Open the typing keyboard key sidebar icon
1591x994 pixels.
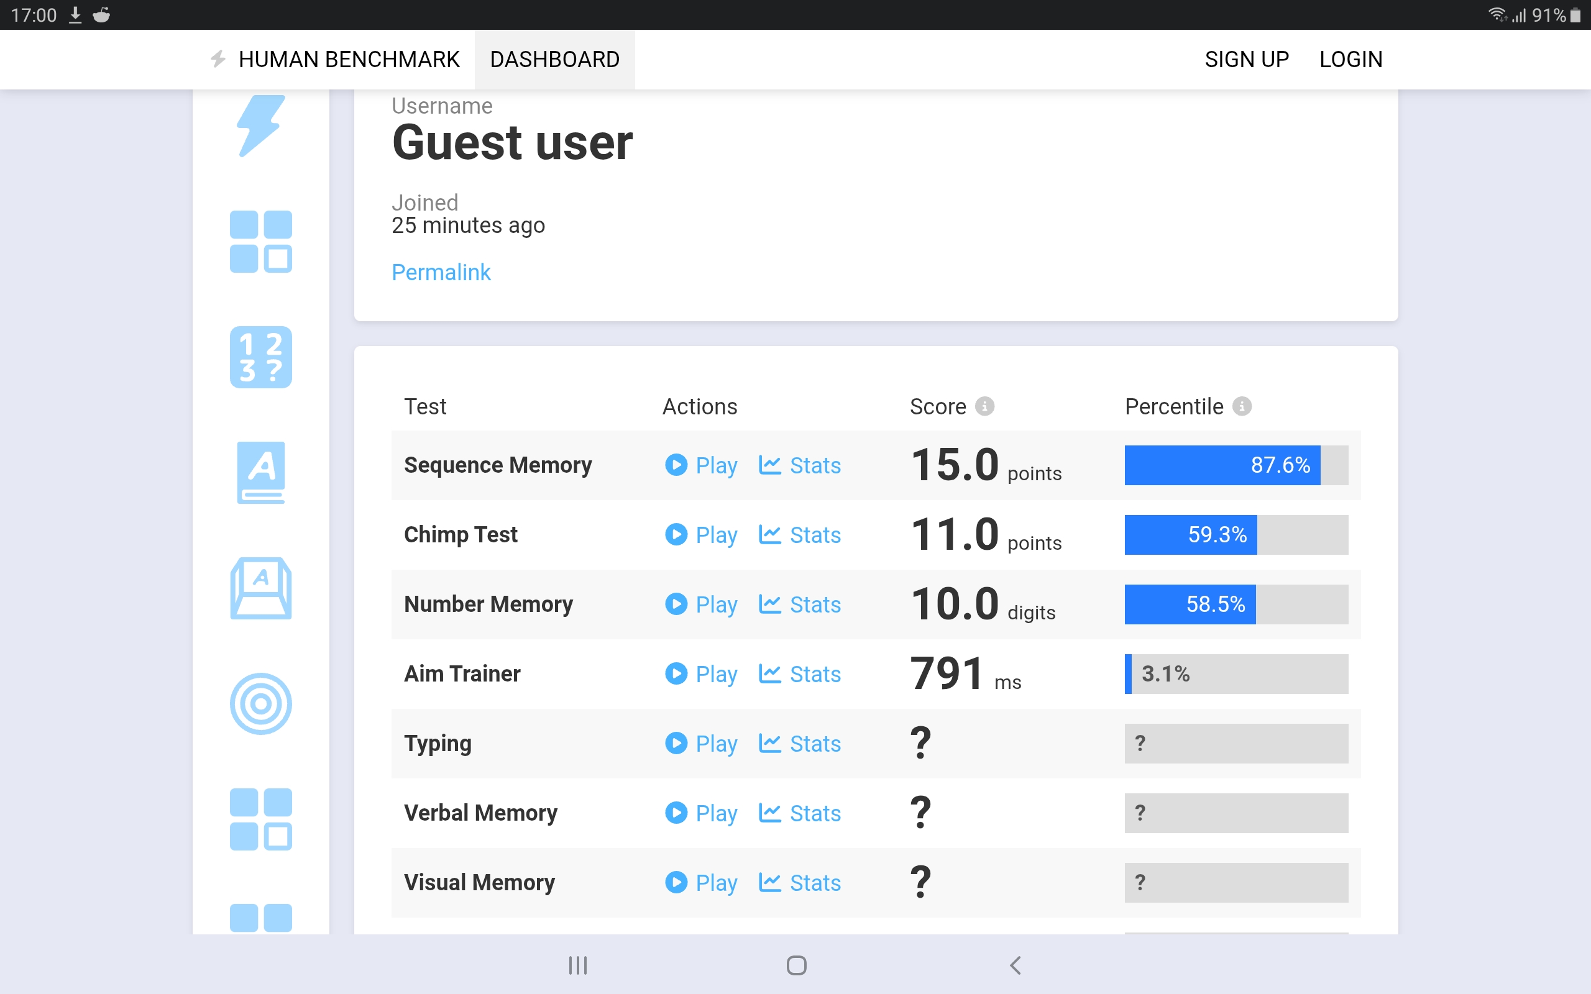point(261,588)
